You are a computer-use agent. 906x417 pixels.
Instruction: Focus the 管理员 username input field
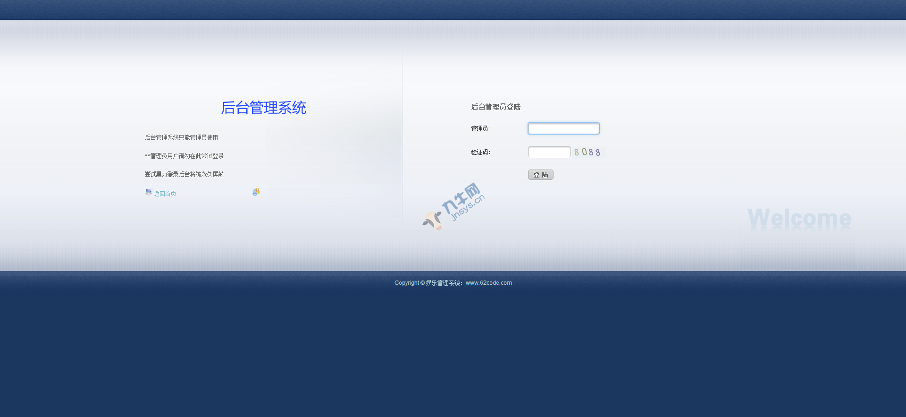[x=563, y=128]
